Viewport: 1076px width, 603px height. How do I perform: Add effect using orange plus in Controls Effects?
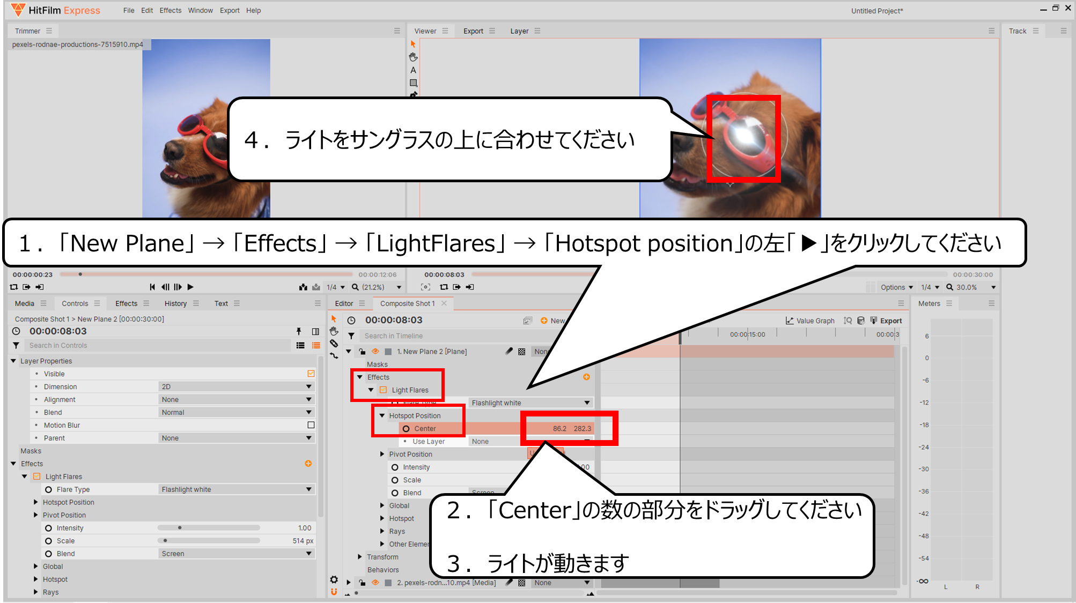tap(308, 464)
